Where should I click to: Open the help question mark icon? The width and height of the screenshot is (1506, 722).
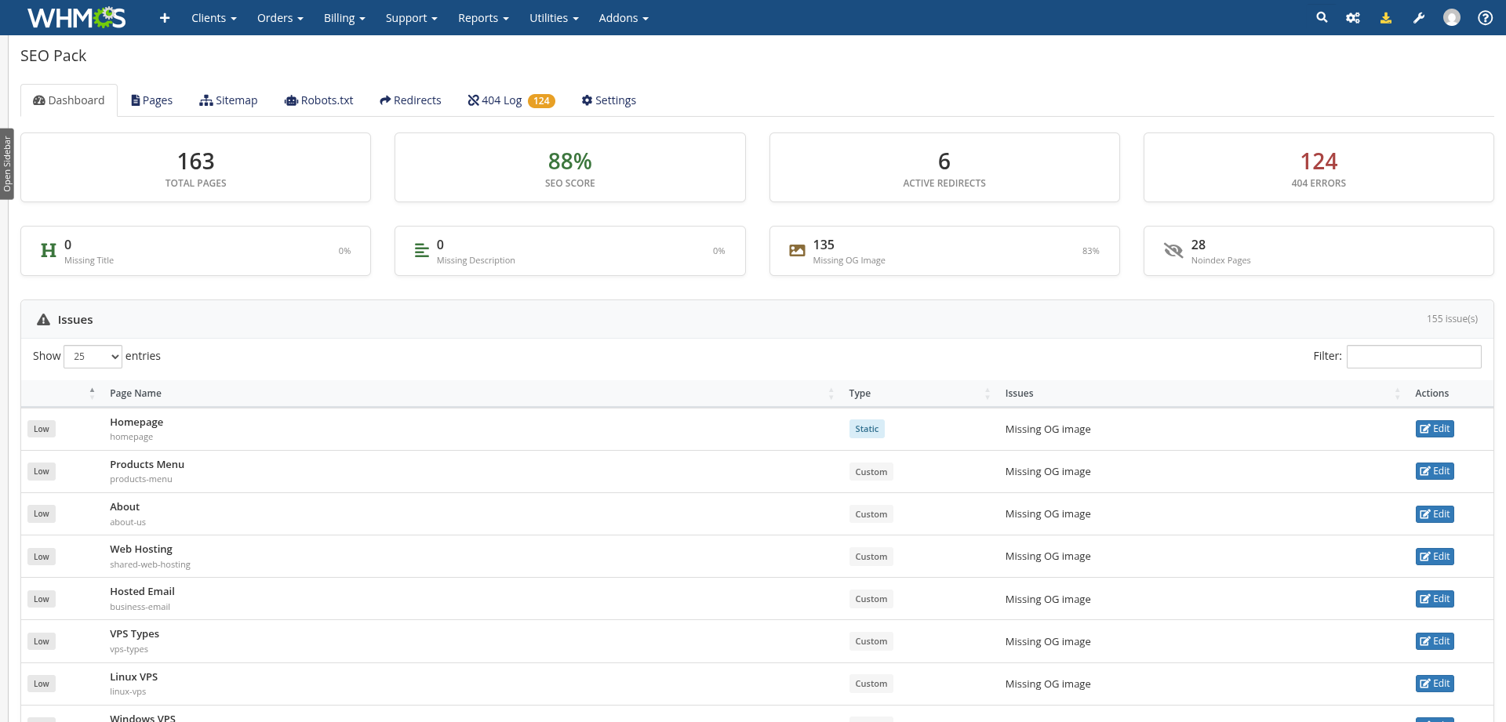(x=1485, y=17)
